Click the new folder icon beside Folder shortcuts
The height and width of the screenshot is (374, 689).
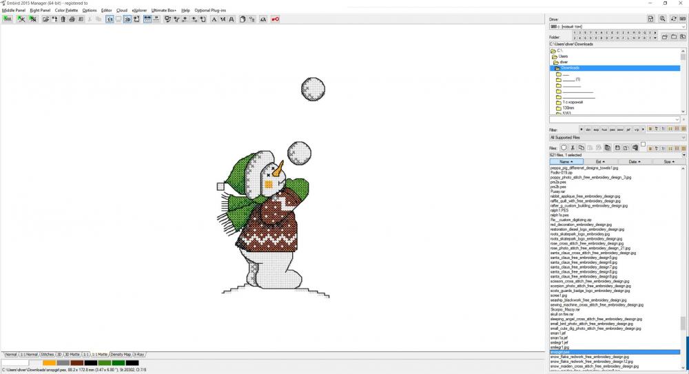click(665, 37)
